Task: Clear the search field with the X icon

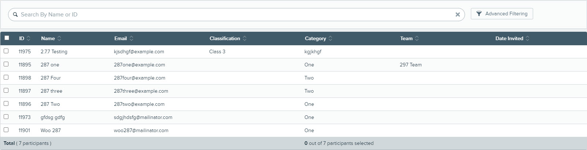Action: [458, 15]
